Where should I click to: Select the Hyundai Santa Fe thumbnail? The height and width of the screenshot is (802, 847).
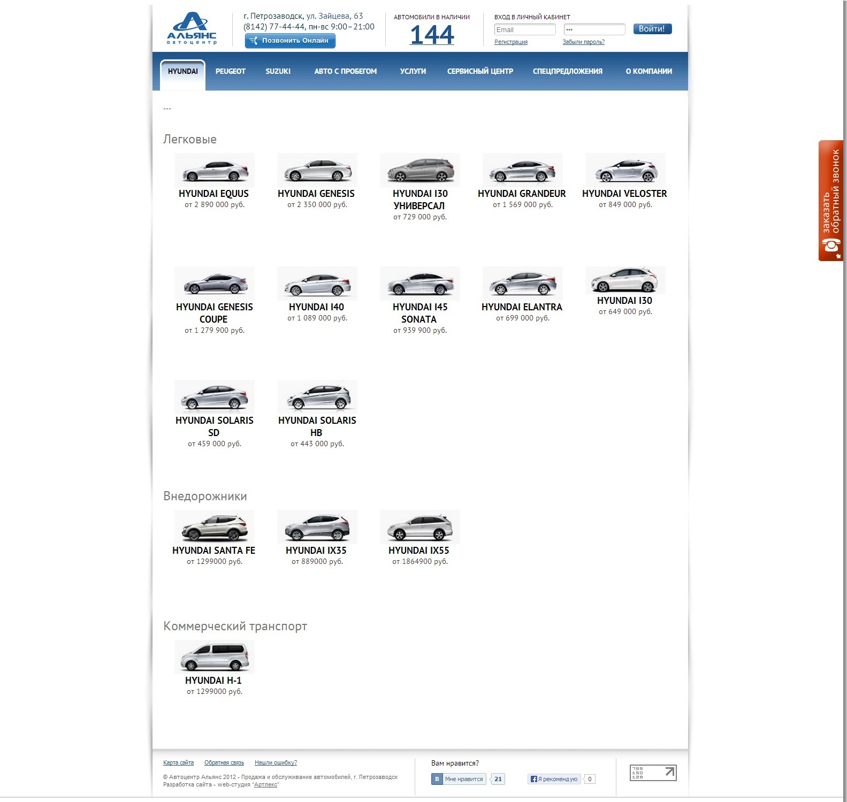pyautogui.click(x=215, y=527)
